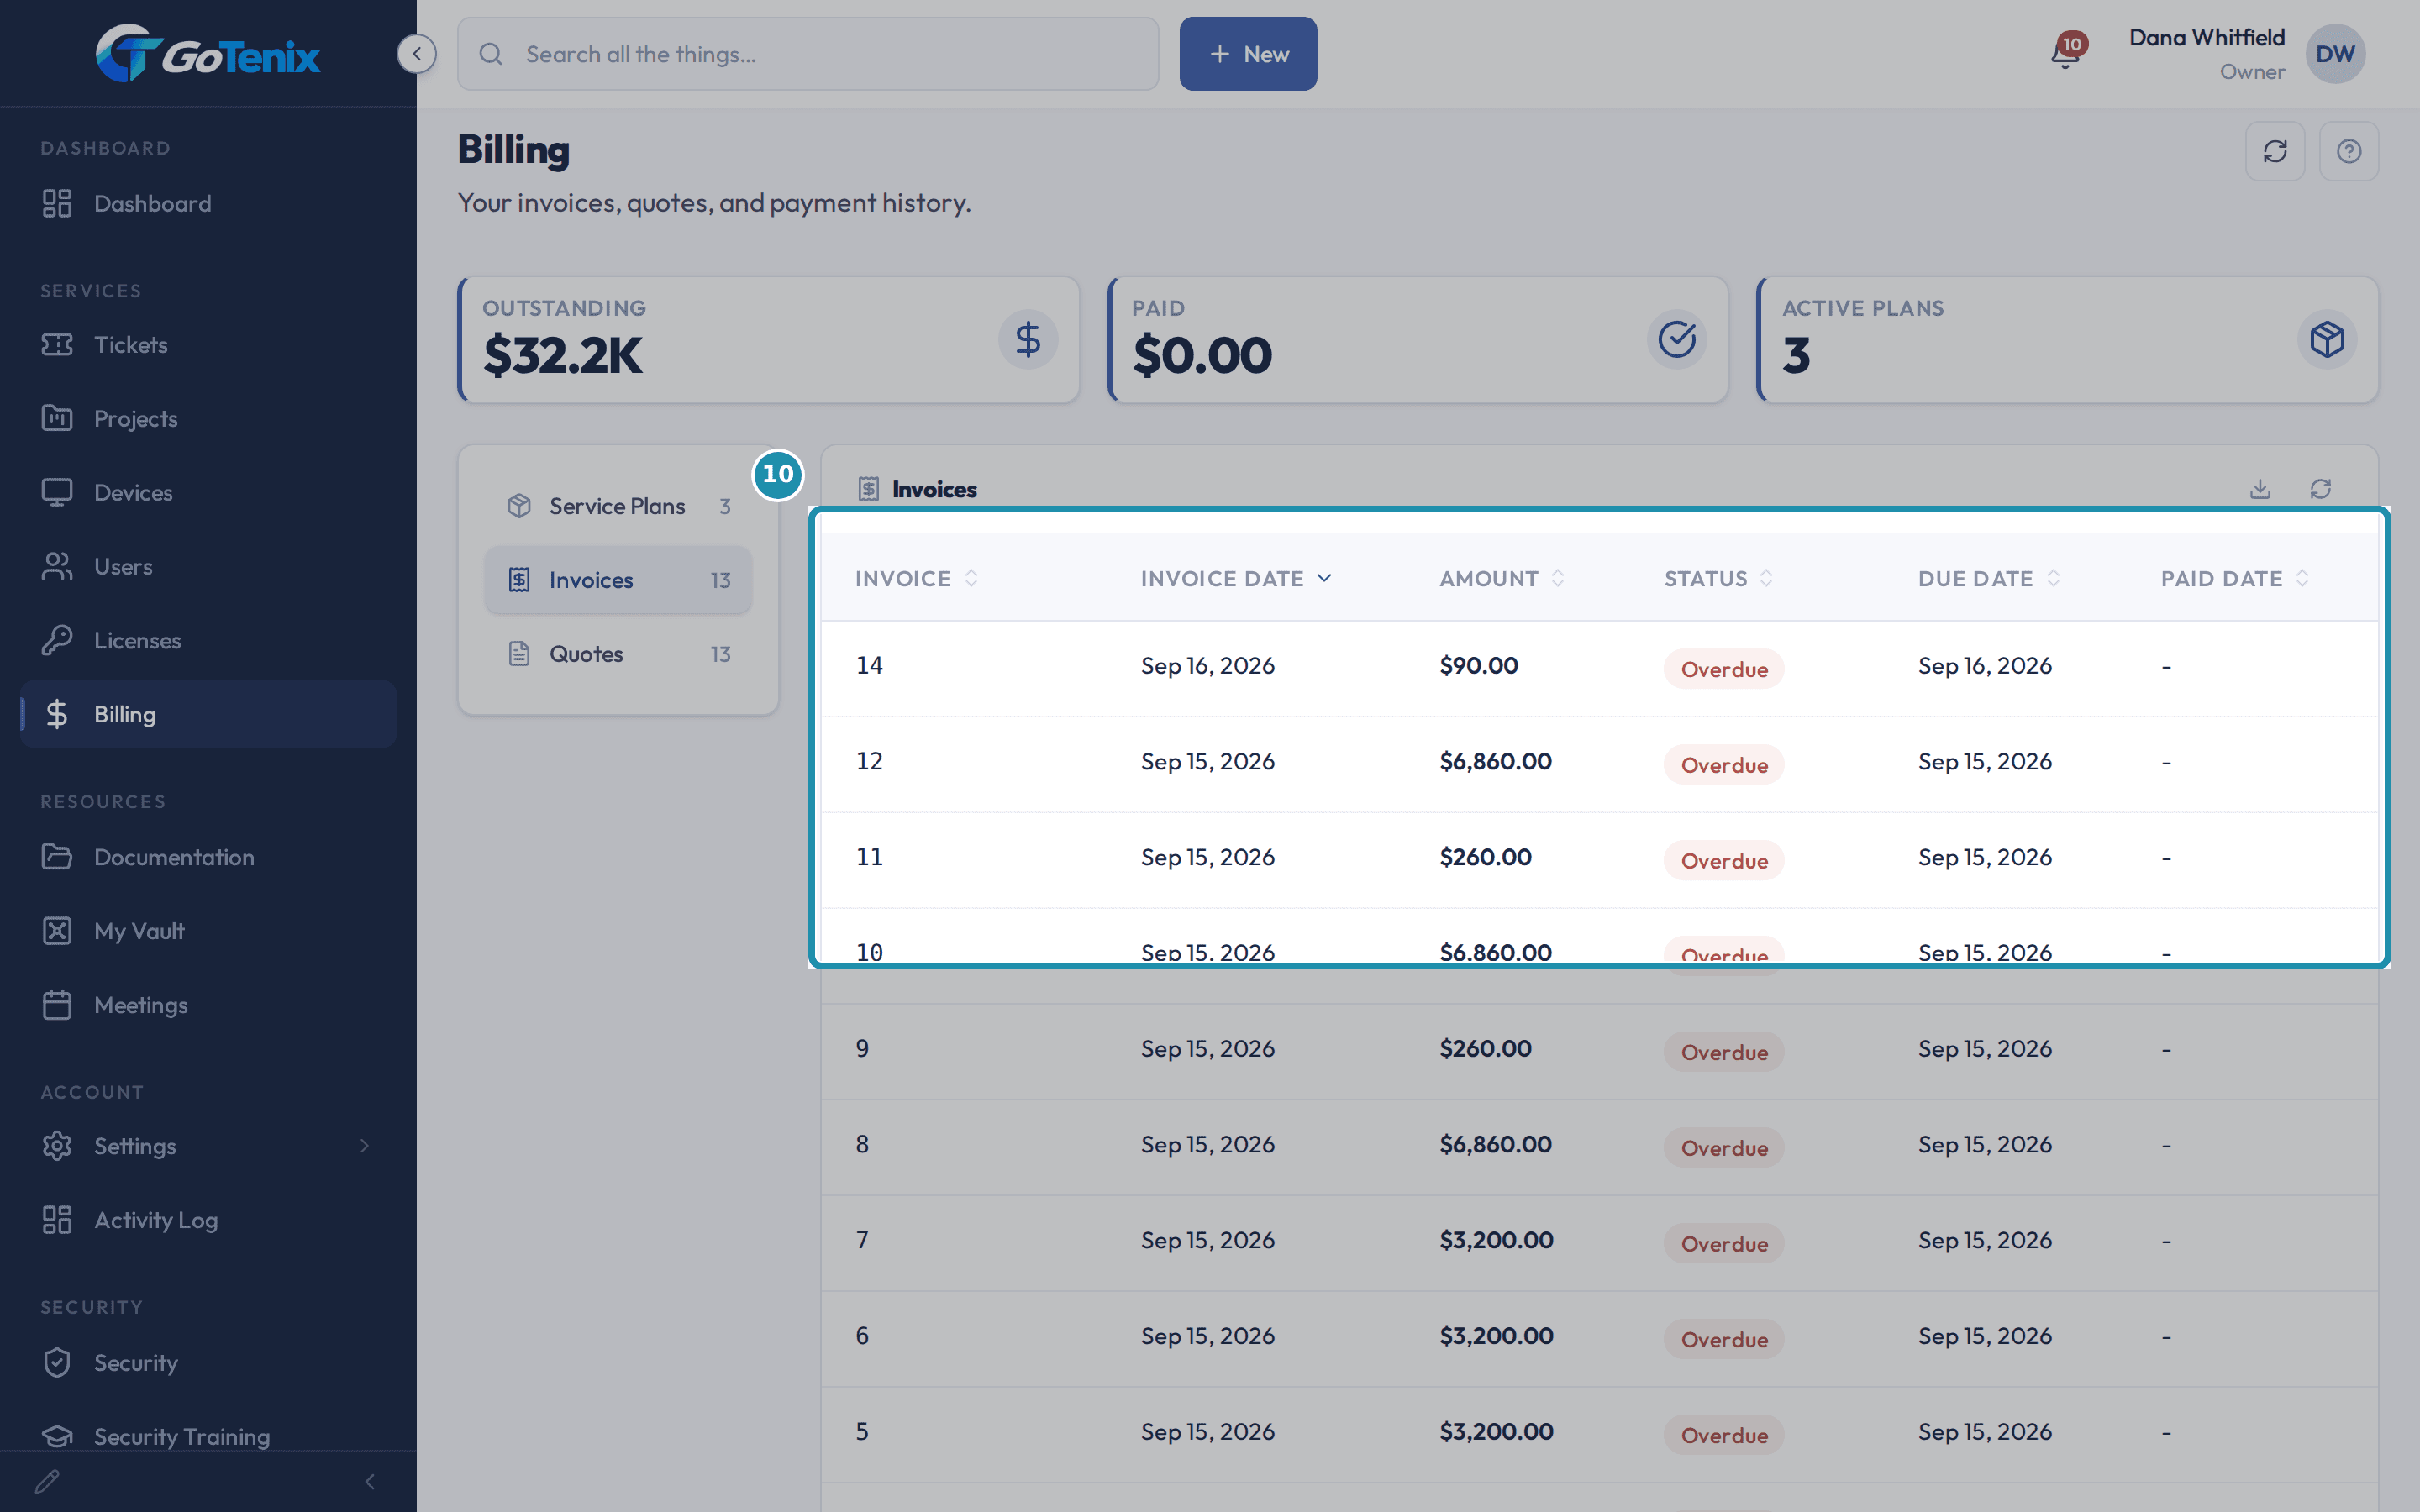Click the New button
This screenshot has width=2420, height=1512.
(1248, 54)
